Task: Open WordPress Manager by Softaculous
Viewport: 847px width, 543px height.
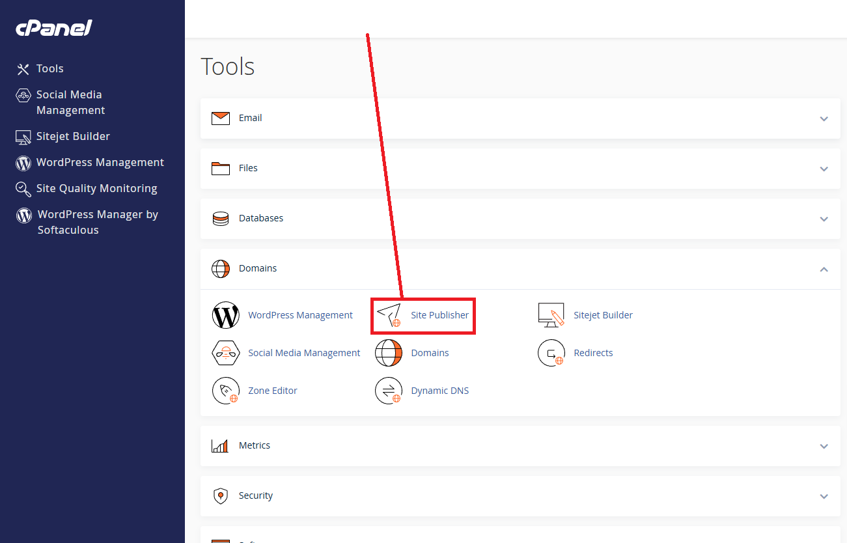Action: pyautogui.click(x=98, y=222)
